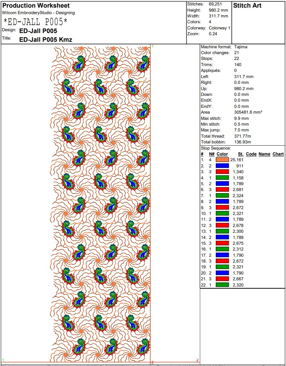Select the design name "ED-Jall P005"
286x366 pixels.
[38, 31]
